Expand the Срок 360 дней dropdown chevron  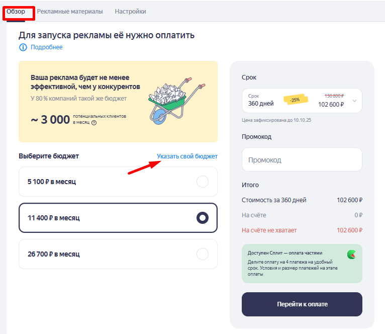click(354, 101)
